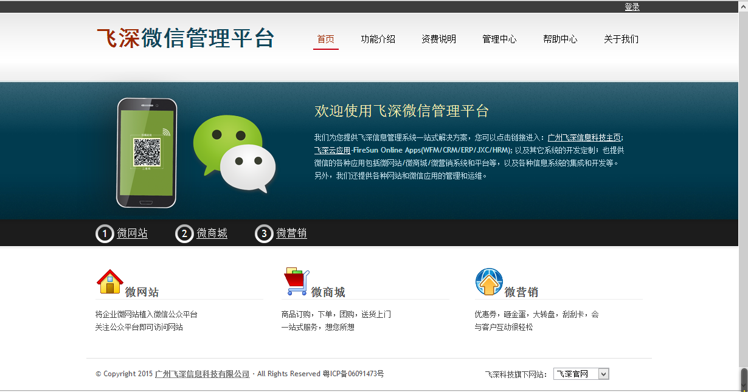Navigate to 管理中心
Image resolution: width=748 pixels, height=392 pixels.
tap(499, 40)
